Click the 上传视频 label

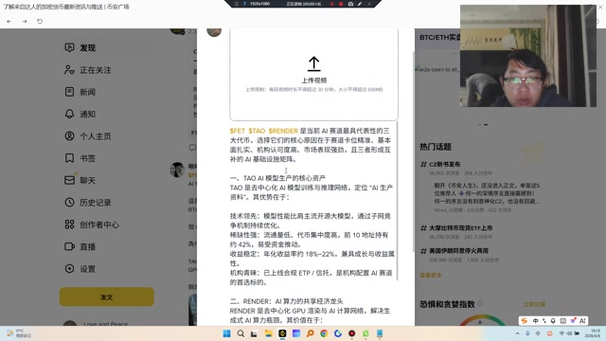(314, 81)
